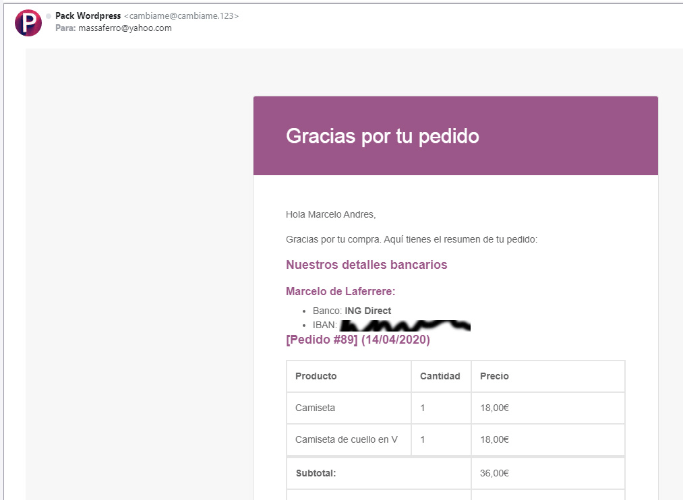Click the sender address cambiame@cambiame.123

click(x=181, y=15)
